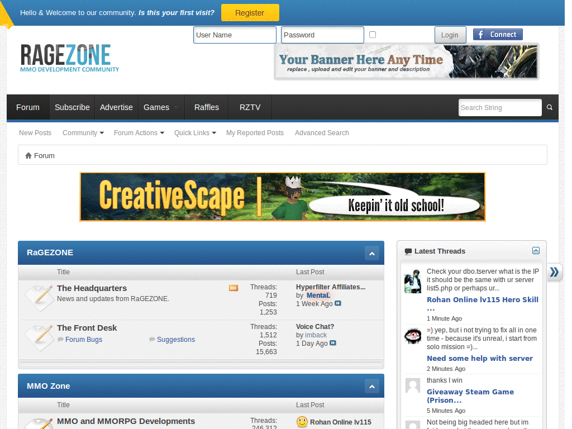The image size is (572, 429).
Task: Open Giveaway Steam Game thread
Action: pos(470,396)
